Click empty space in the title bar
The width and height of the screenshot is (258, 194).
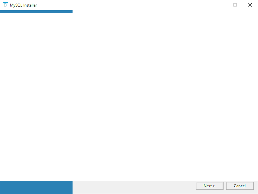coord(131,5)
